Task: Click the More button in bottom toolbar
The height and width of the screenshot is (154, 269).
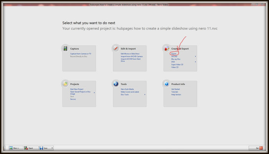Action: [x=16, y=148]
